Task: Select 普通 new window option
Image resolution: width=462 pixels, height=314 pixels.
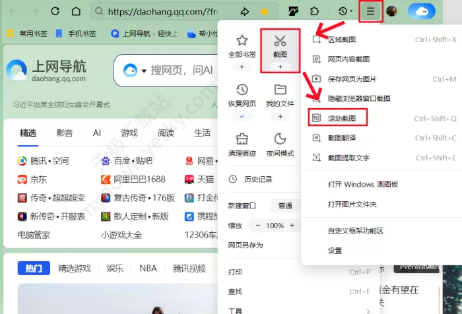Action: (x=285, y=206)
